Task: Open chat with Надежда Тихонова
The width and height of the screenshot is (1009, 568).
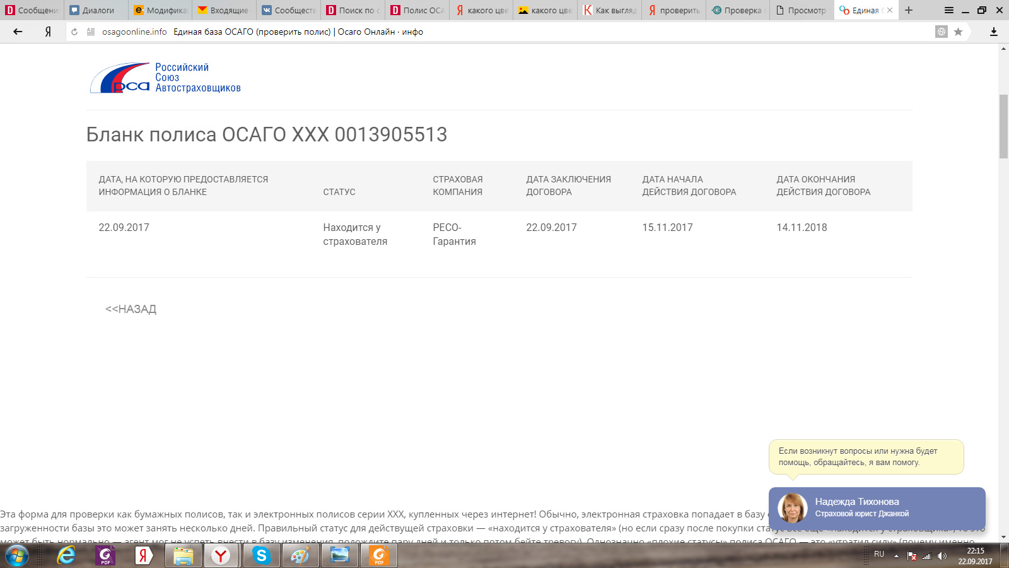Action: (877, 508)
